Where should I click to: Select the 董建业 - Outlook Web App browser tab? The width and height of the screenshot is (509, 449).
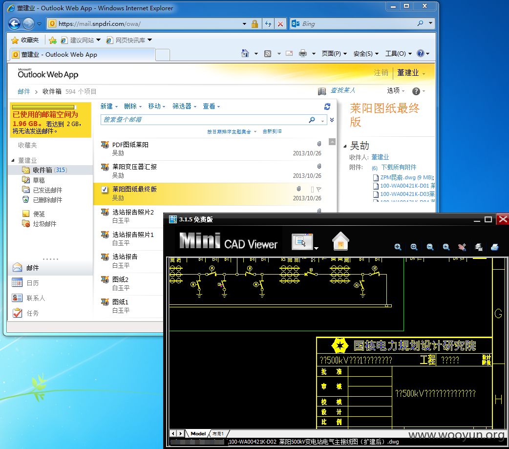(x=83, y=55)
